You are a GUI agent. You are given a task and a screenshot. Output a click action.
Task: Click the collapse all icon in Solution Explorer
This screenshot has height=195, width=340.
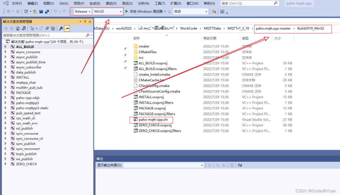click(47, 28)
